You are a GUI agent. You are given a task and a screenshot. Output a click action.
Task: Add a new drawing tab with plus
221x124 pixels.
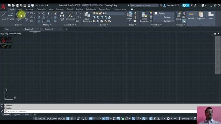66,29
